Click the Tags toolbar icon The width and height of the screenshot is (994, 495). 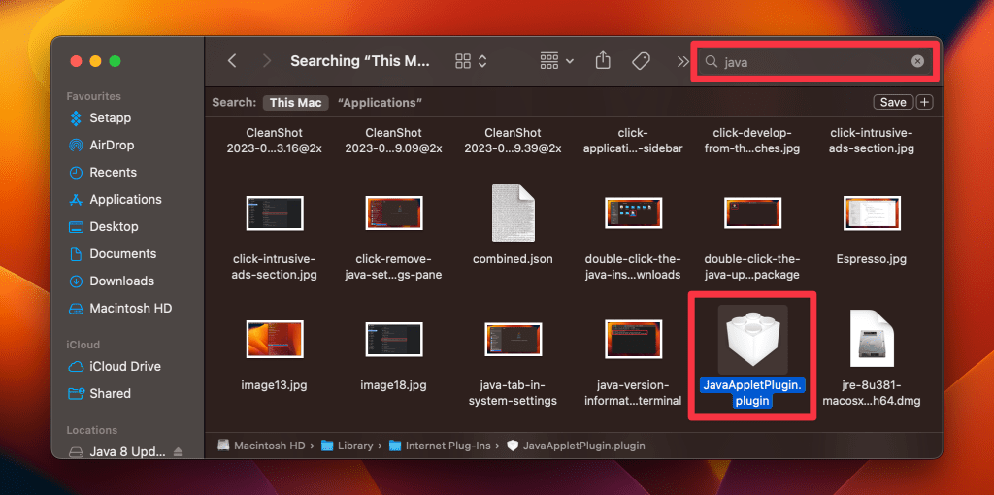641,61
